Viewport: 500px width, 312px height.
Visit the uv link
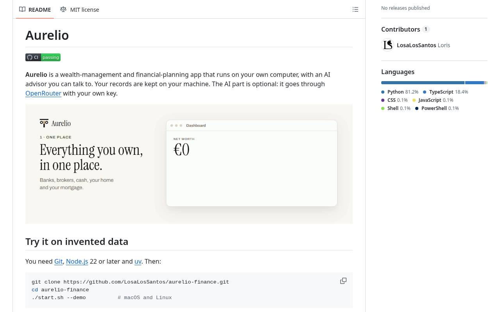click(x=138, y=261)
